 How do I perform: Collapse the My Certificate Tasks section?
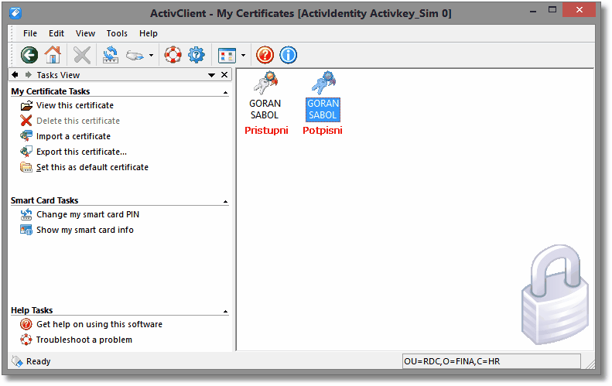(226, 93)
